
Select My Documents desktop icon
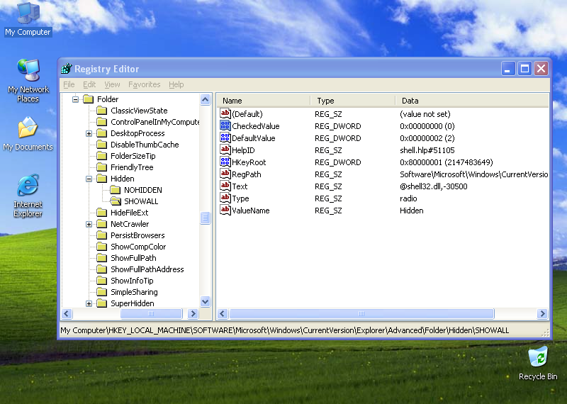28,134
